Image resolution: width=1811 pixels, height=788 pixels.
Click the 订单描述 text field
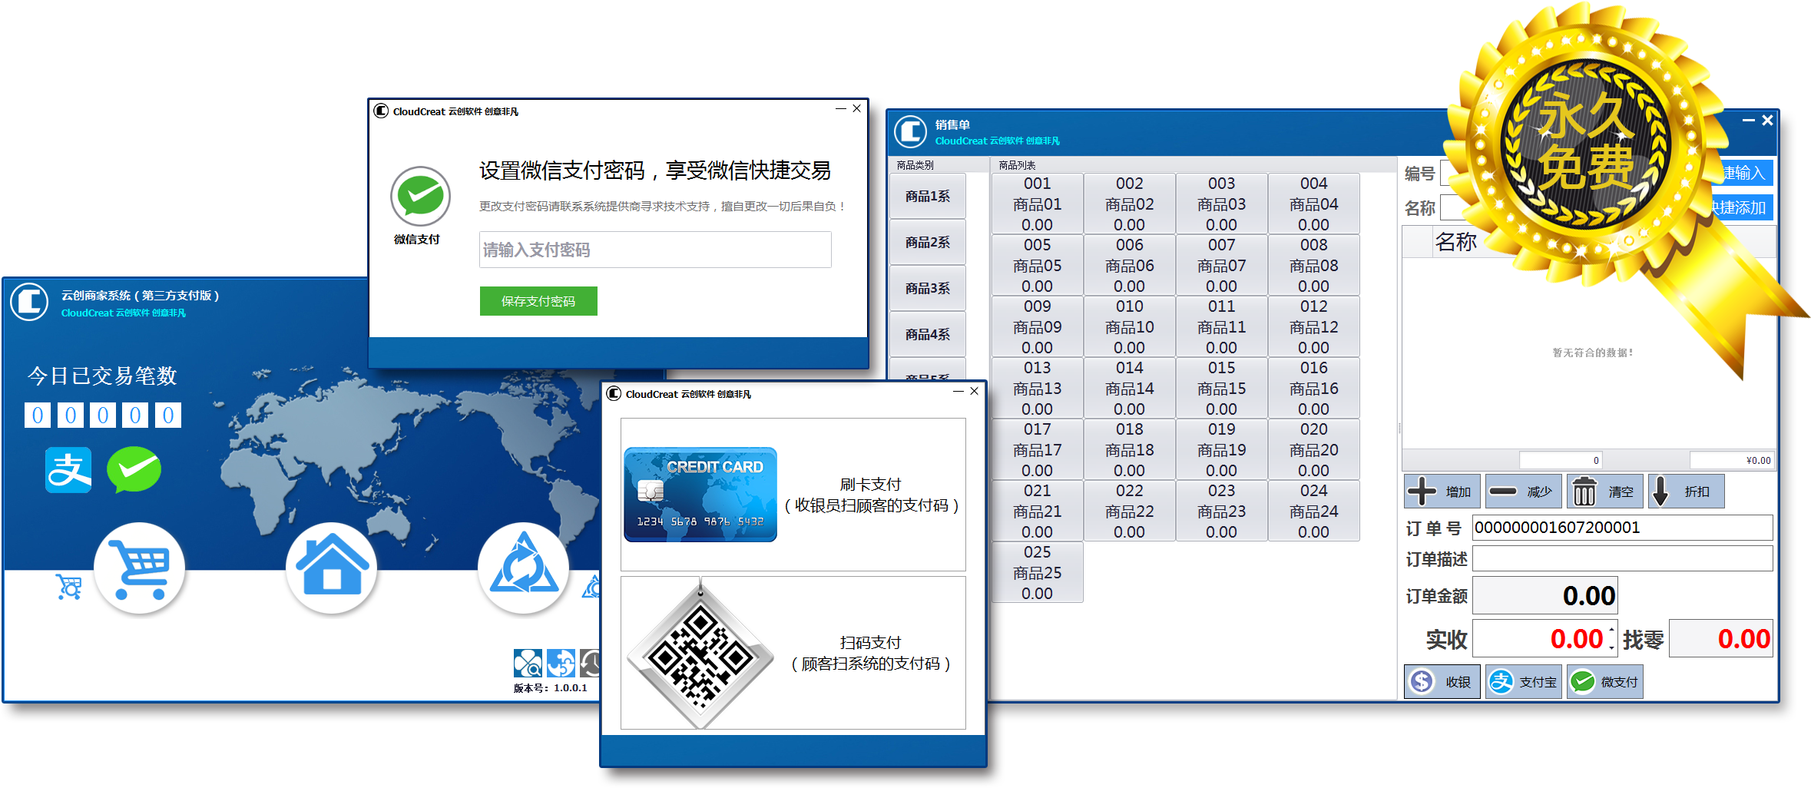[x=1621, y=559]
